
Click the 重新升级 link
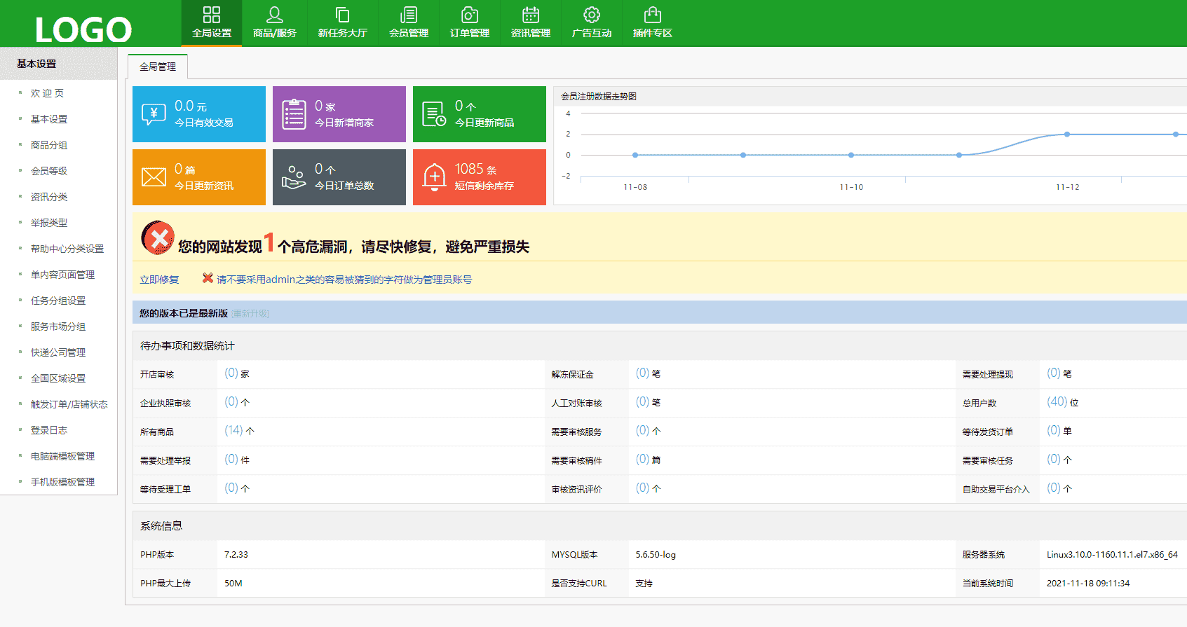(x=250, y=314)
